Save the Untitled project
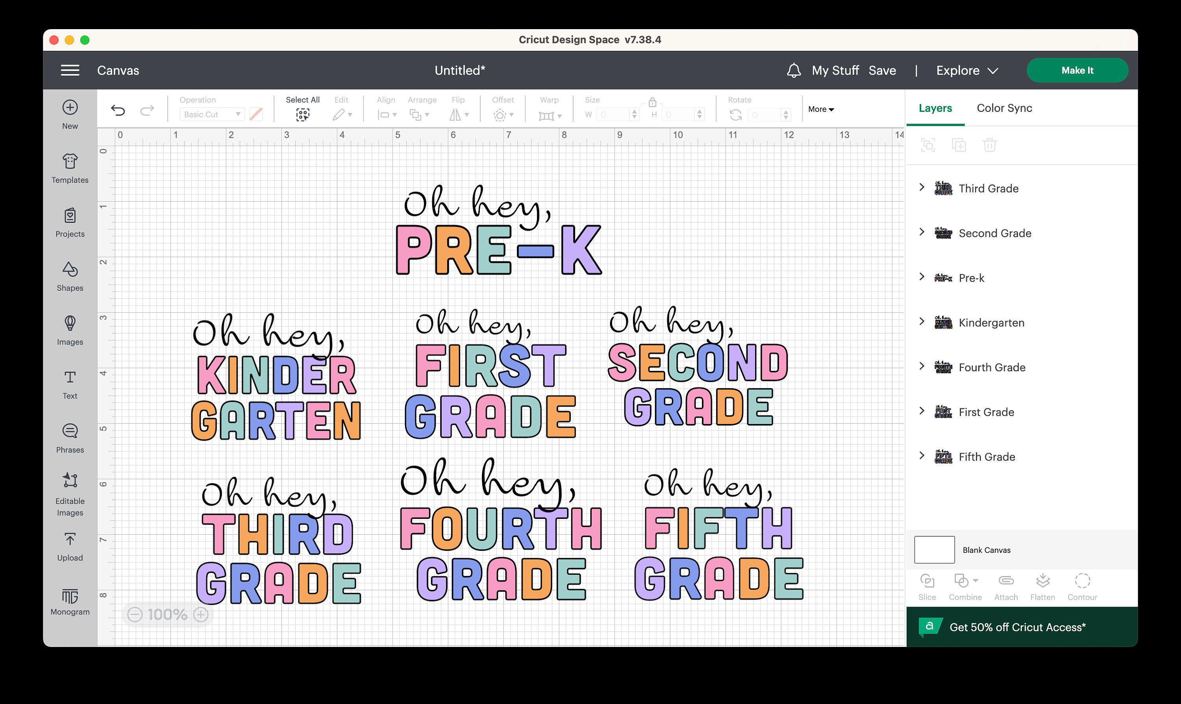1181x704 pixels. coord(882,70)
